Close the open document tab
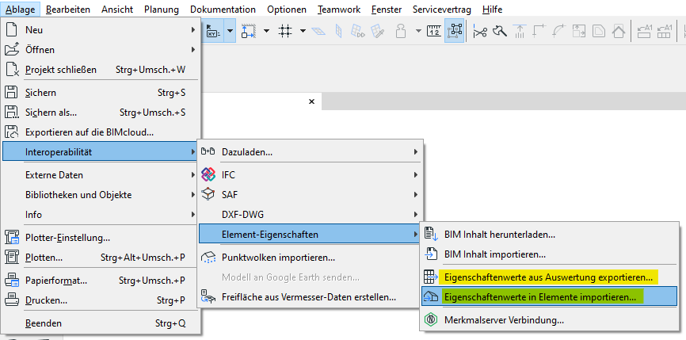 coord(311,101)
